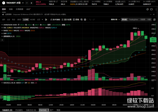Collapse the MACD(12,26,9) row chevron
This screenshot has width=158, height=112.
(x=2, y=83)
